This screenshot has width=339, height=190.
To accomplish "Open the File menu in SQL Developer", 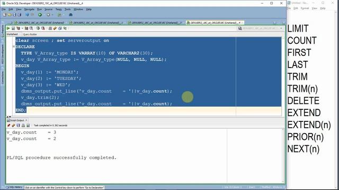I will pyautogui.click(x=4, y=9).
